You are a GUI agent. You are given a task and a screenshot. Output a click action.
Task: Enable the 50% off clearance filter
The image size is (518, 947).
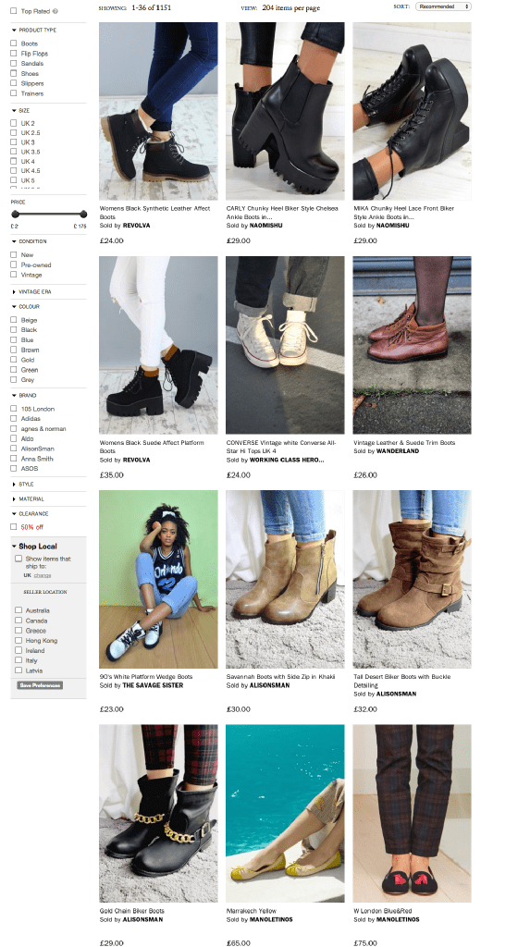tap(13, 526)
